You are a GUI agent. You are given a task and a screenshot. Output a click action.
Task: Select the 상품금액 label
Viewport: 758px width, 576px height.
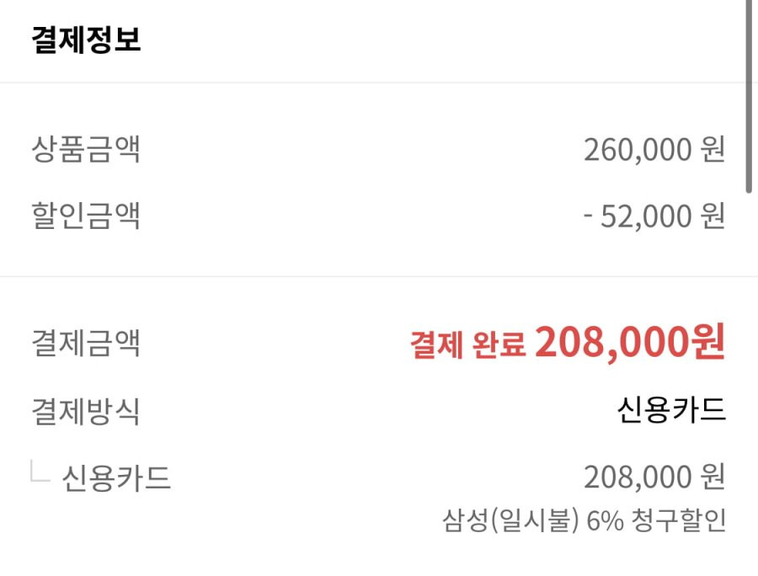(x=86, y=149)
